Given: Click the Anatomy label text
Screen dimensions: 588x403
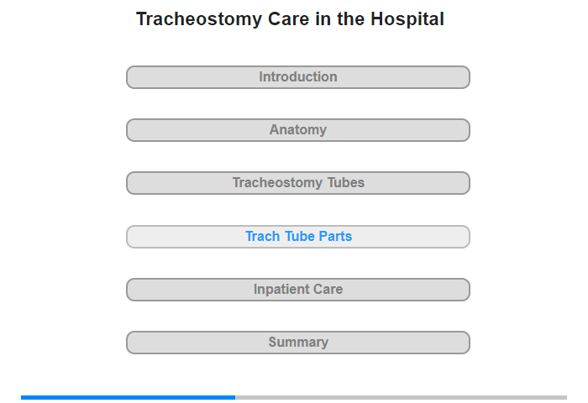Looking at the screenshot, I should click(298, 130).
